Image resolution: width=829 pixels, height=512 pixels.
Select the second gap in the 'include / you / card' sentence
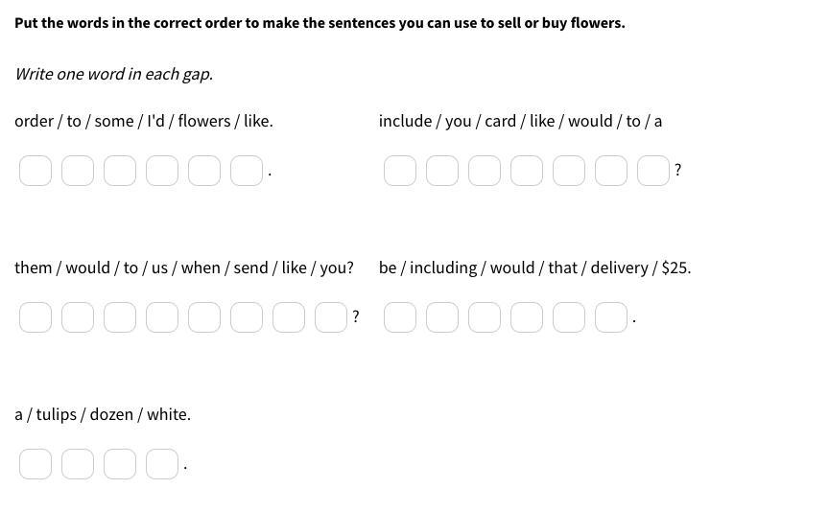click(442, 171)
